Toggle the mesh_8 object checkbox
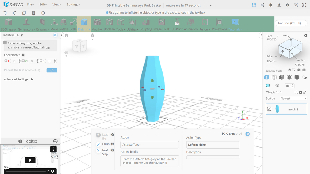This screenshot has height=174, width=310. (269, 109)
